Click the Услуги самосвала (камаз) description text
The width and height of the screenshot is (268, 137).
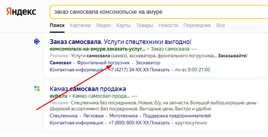159,56
